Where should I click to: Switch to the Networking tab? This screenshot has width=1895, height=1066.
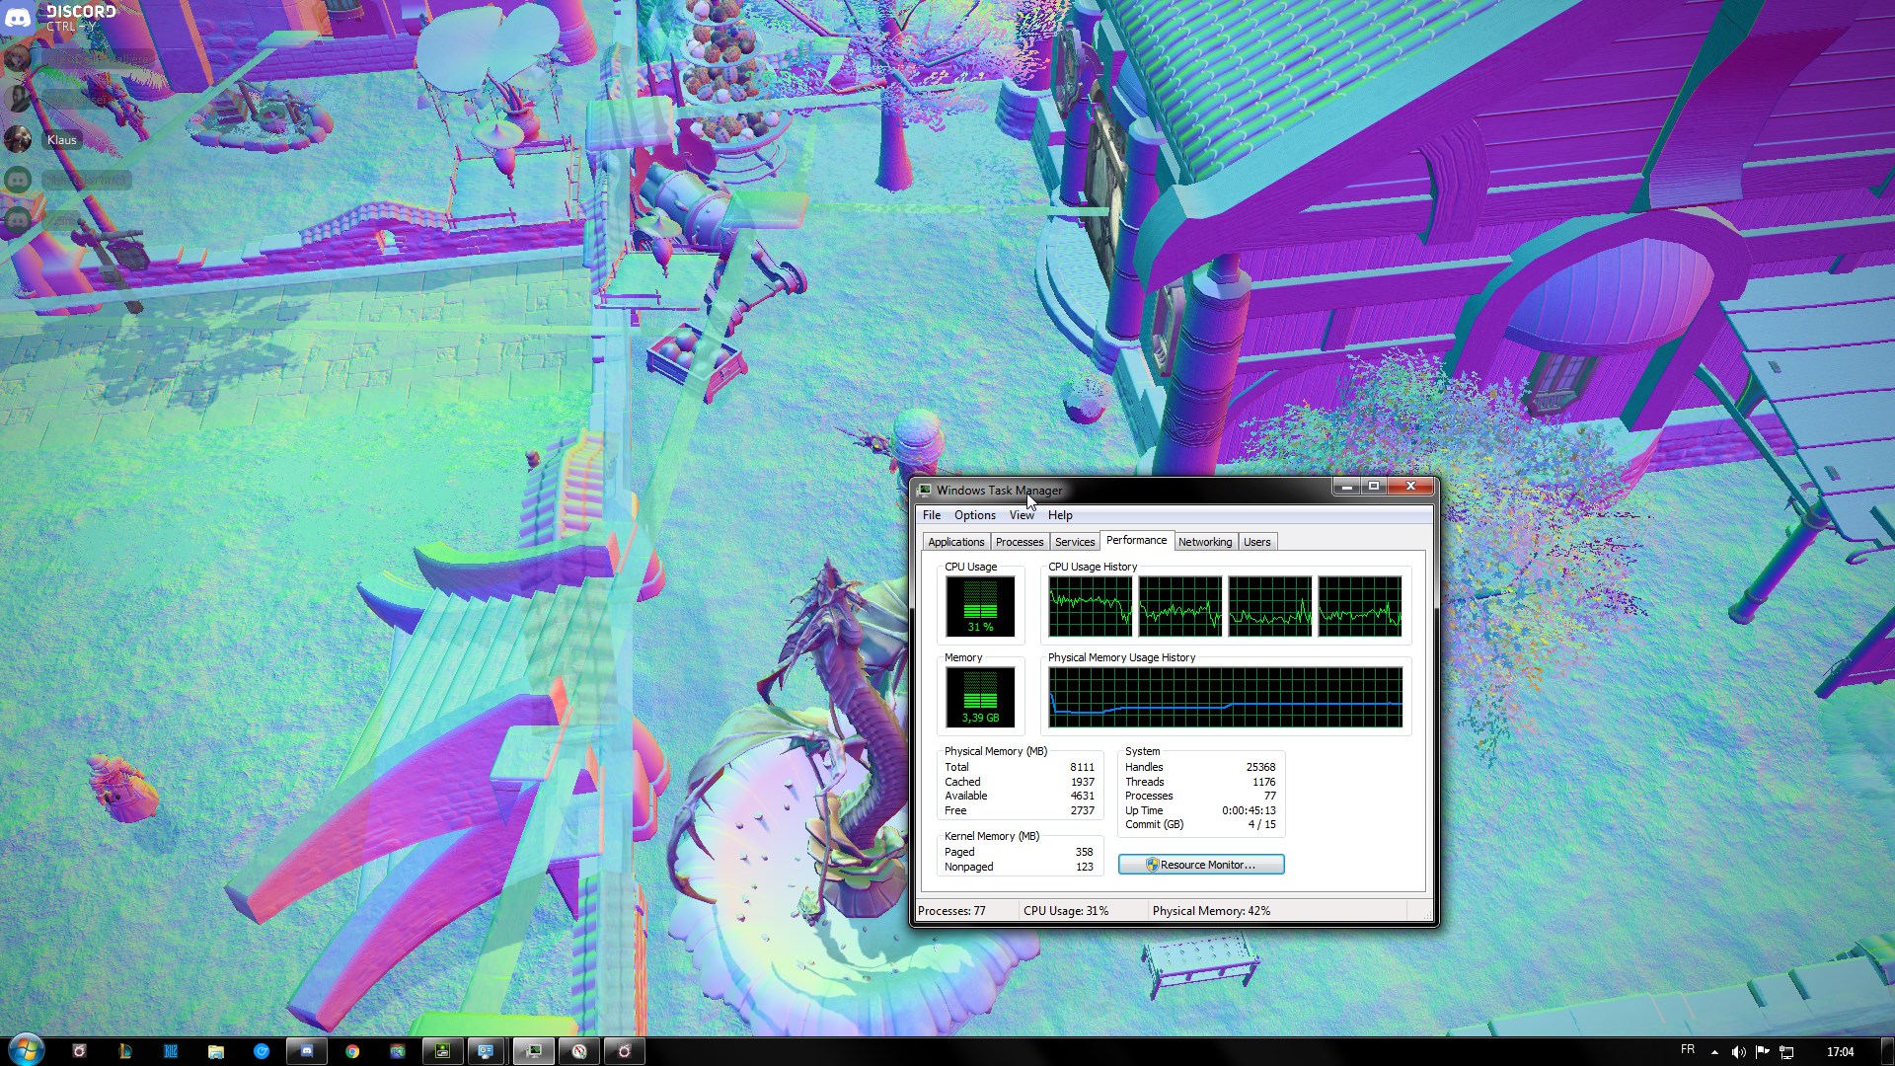[1204, 542]
